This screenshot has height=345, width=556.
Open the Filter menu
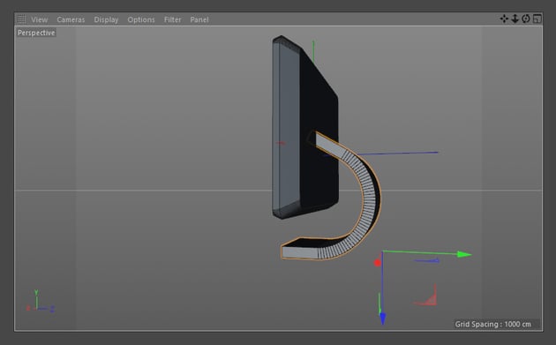click(x=173, y=19)
